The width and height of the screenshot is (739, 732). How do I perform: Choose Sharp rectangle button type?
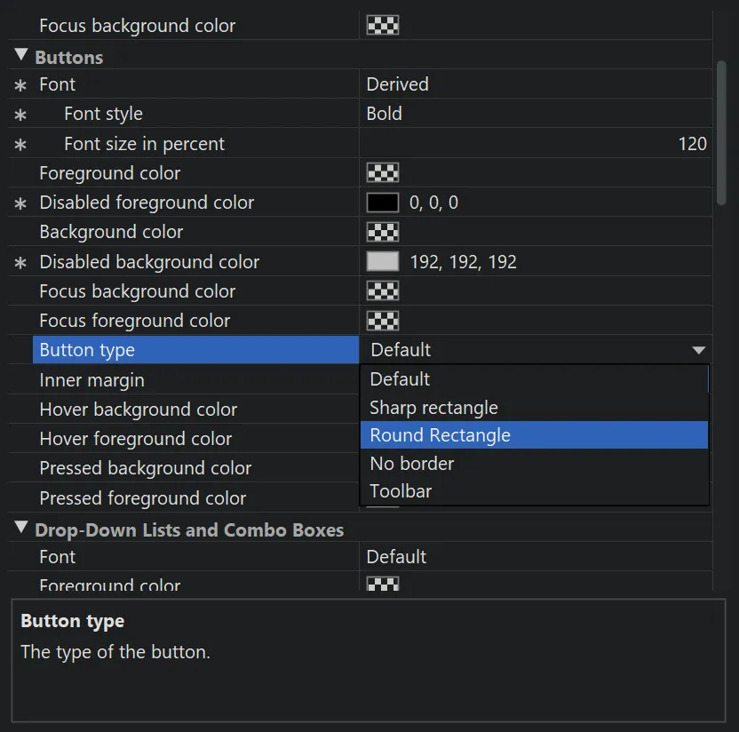[433, 408]
